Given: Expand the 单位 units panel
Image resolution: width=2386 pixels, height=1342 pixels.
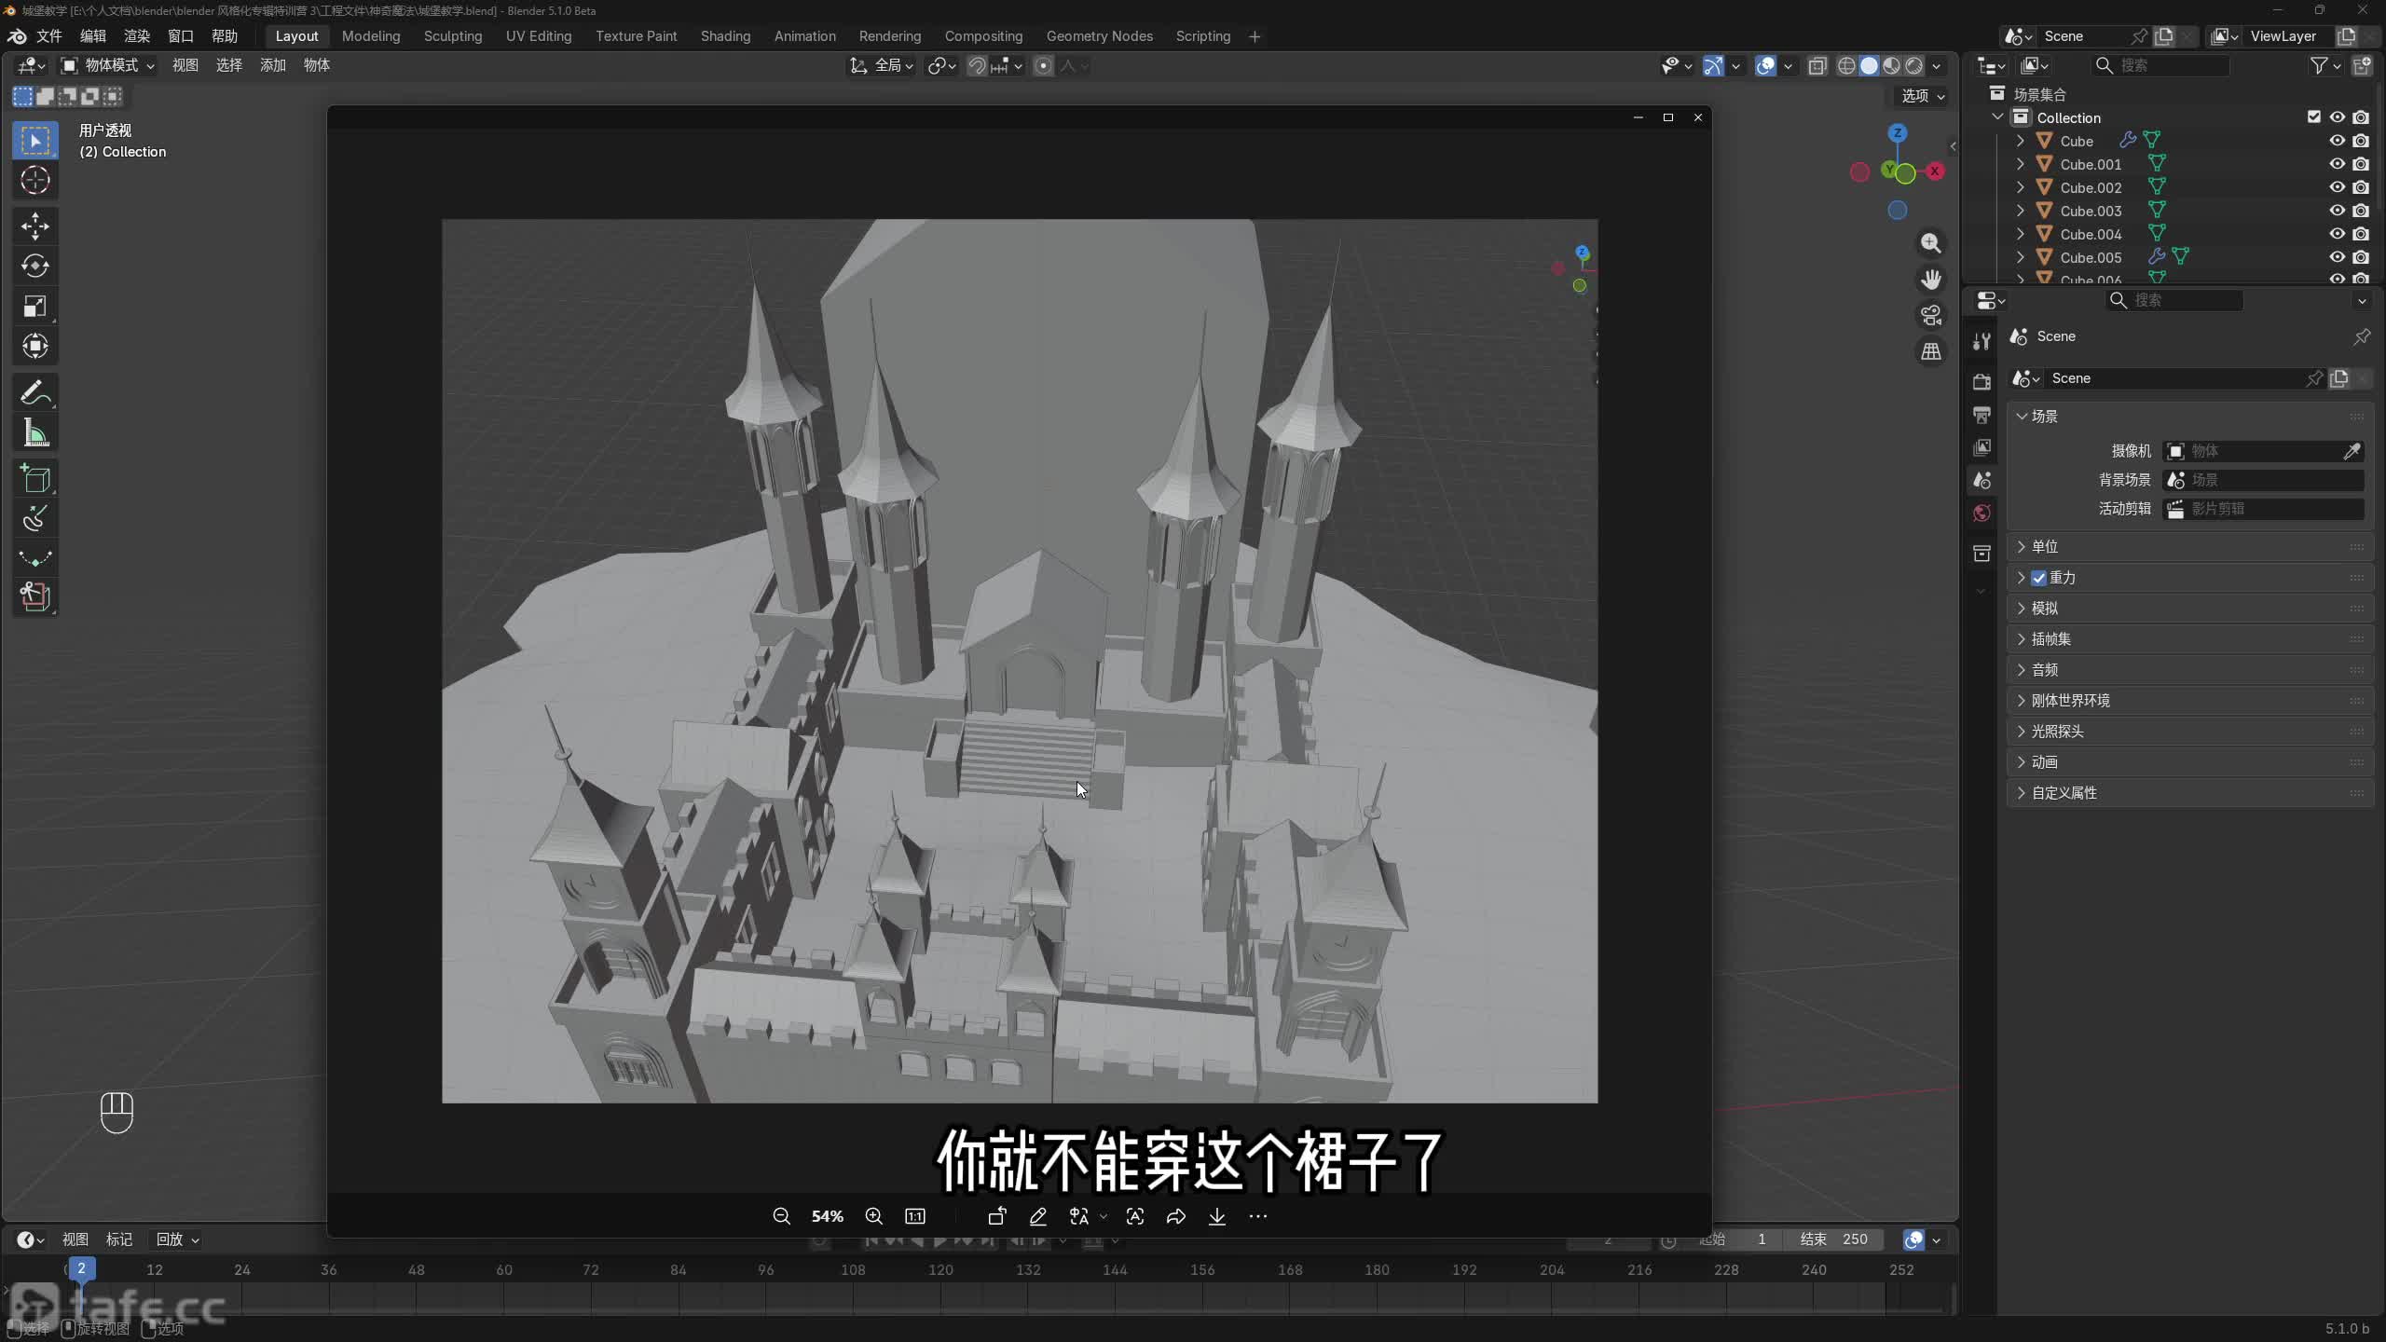Looking at the screenshot, I should (2044, 547).
